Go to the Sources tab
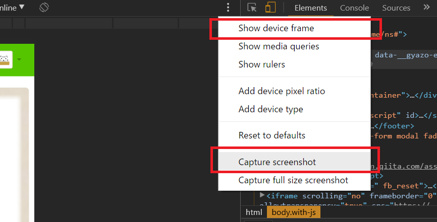437x222 pixels. coord(396,8)
